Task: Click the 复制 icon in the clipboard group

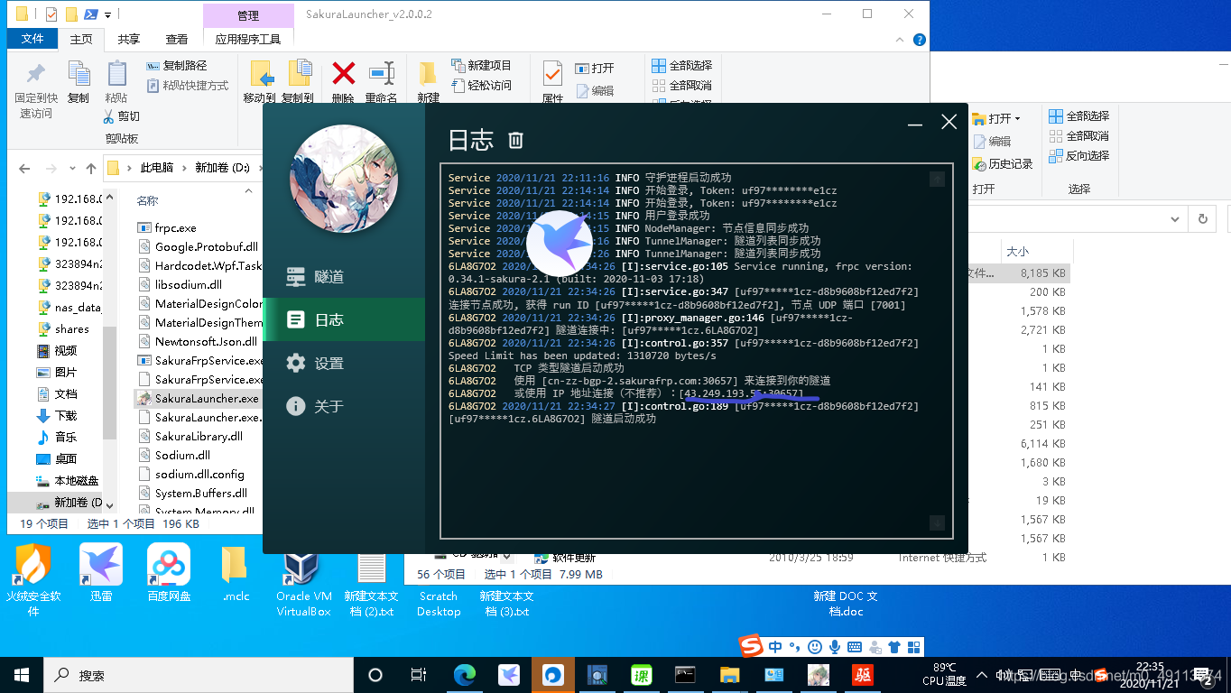Action: [79, 74]
